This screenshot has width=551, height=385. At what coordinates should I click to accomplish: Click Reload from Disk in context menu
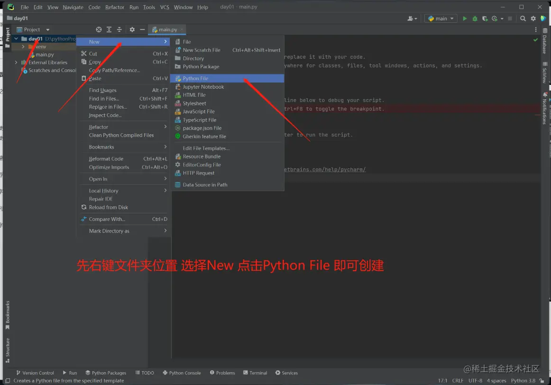[123, 207]
